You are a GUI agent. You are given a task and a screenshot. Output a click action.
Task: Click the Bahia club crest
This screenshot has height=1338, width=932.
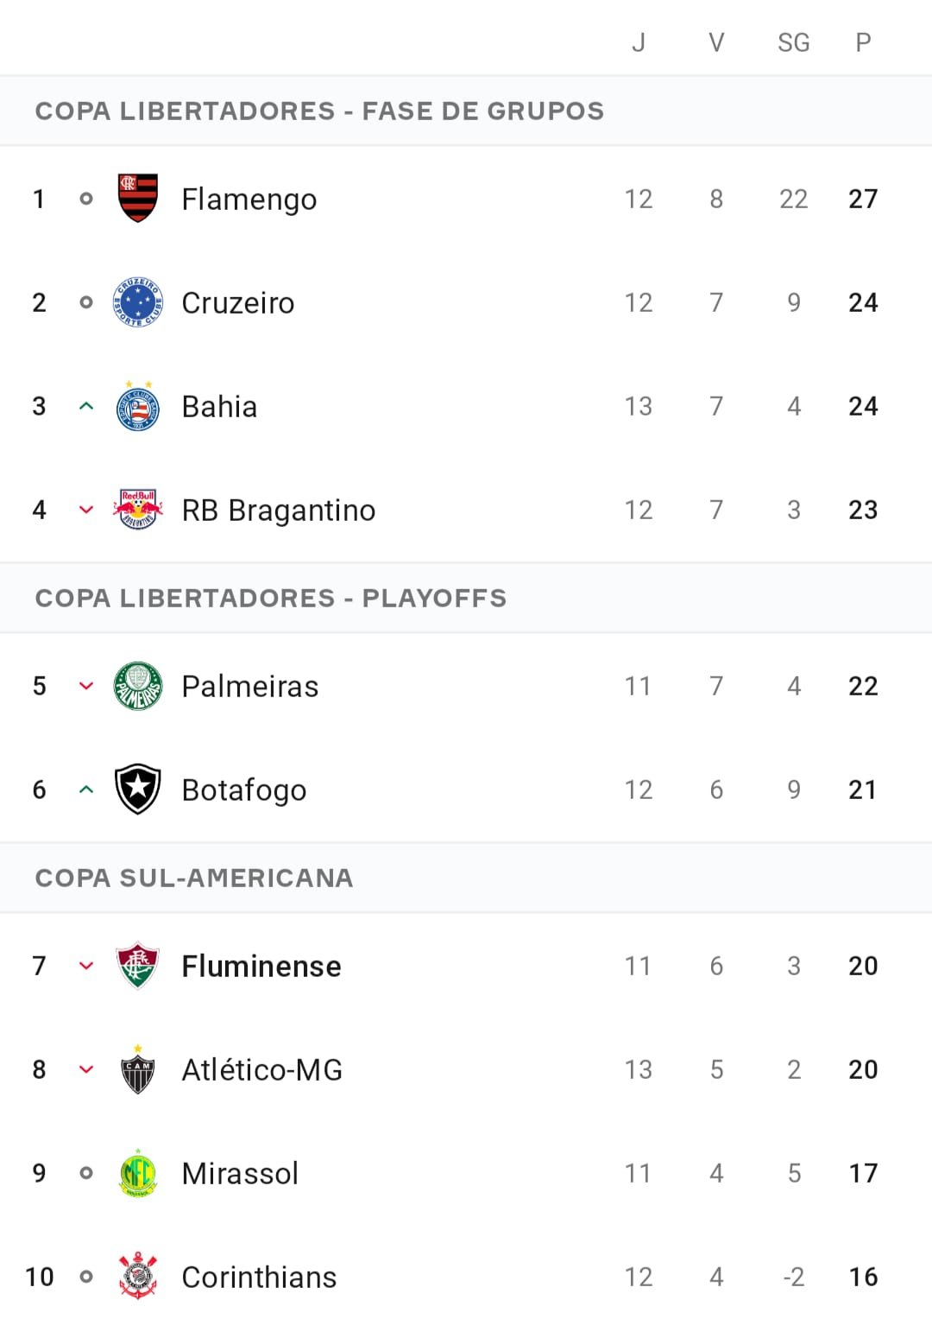[138, 406]
